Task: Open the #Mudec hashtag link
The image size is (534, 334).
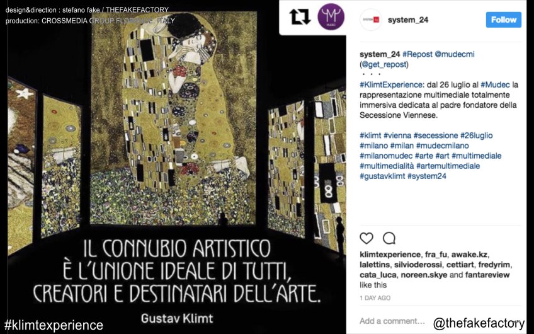Action: 495,84
